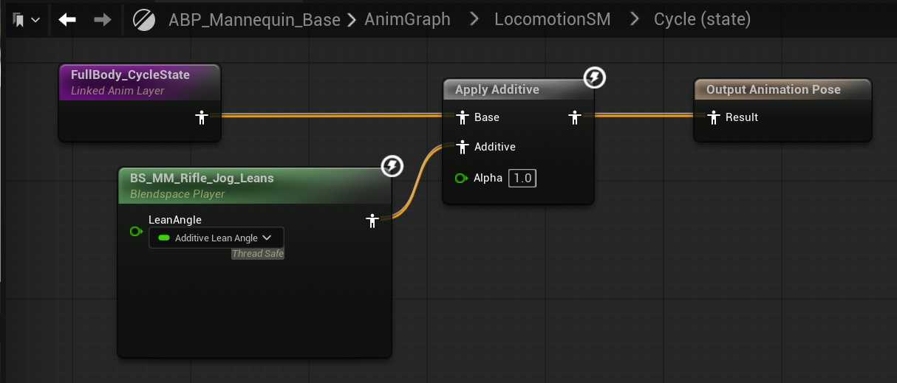Click the Alpha value field showing 1.0
The image size is (897, 383).
[x=522, y=178]
